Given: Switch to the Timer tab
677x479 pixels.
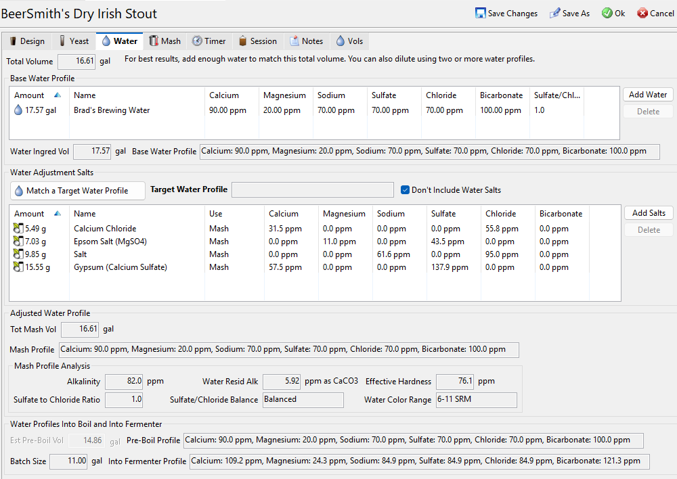Looking at the screenshot, I should click(209, 41).
